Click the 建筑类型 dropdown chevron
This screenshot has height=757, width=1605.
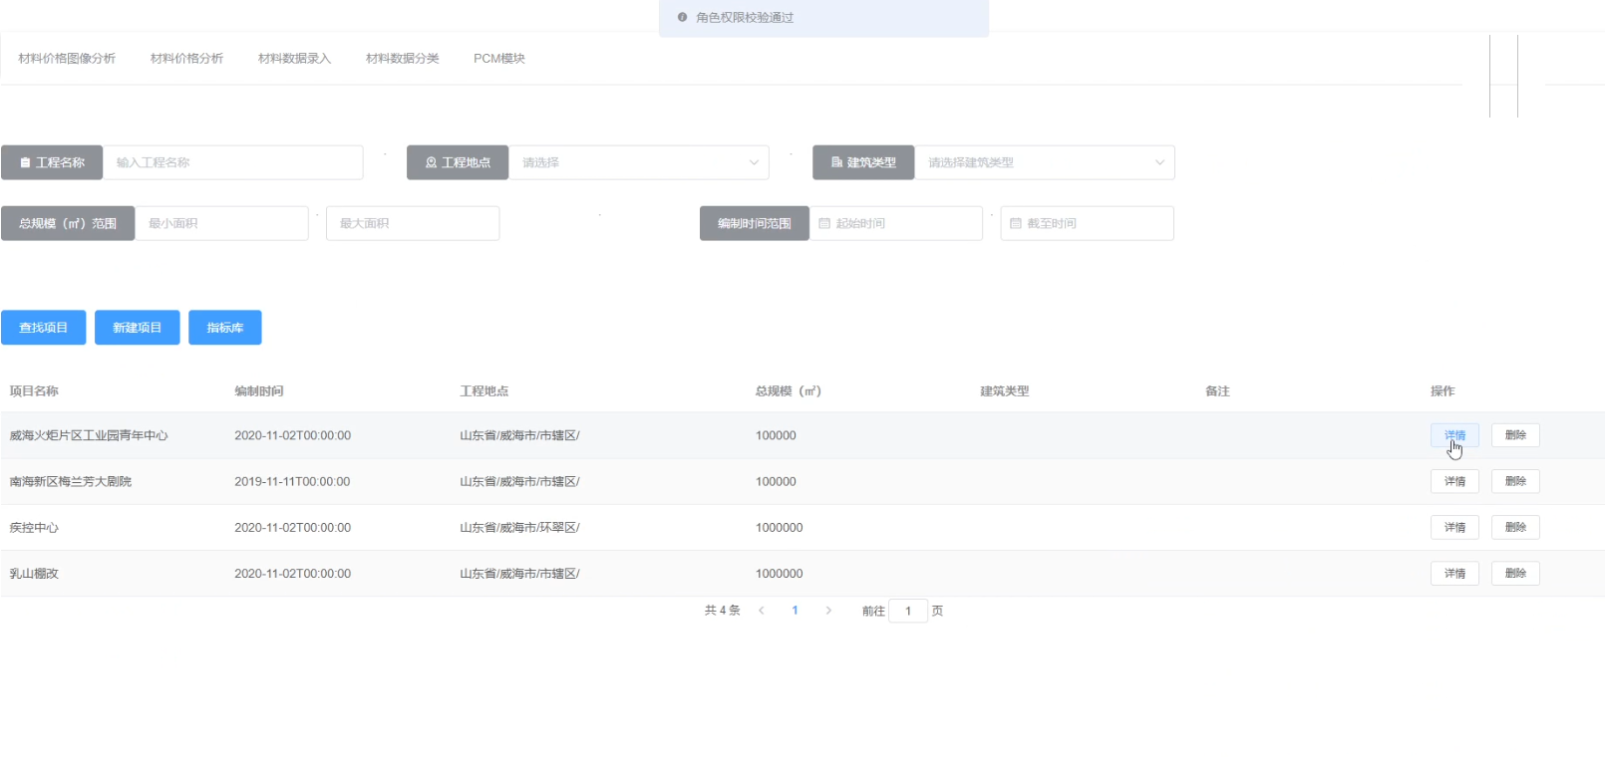[1159, 162]
